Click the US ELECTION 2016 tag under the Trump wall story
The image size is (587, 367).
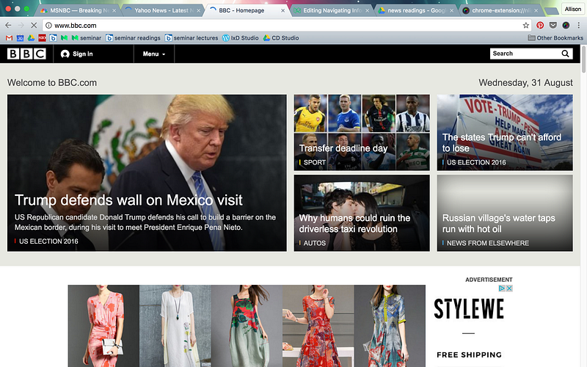[x=48, y=241]
